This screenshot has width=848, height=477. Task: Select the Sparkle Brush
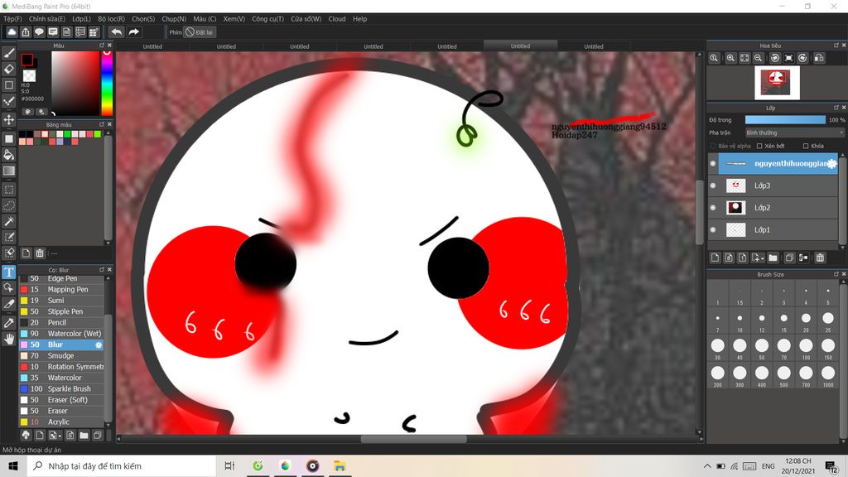pyautogui.click(x=61, y=389)
